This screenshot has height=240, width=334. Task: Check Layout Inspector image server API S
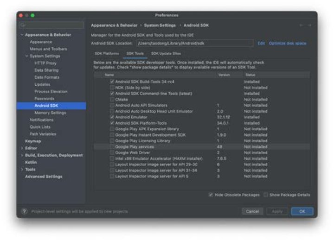[112, 177]
